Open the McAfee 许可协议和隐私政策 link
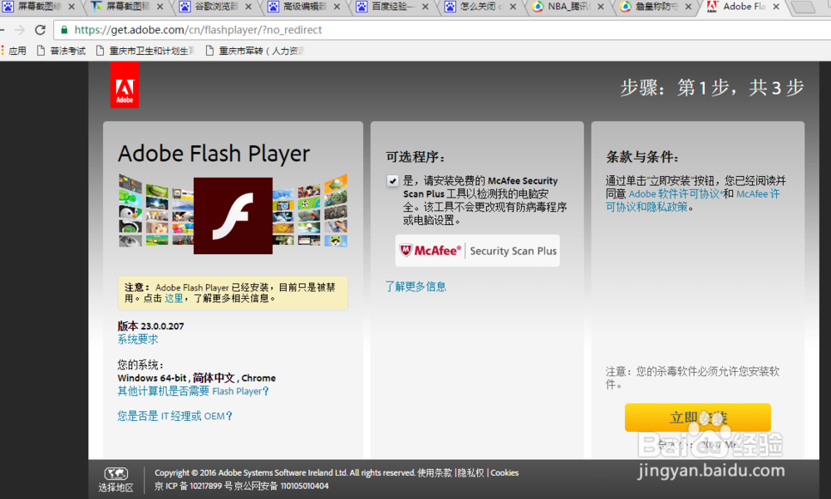The image size is (831, 499). coord(693,200)
